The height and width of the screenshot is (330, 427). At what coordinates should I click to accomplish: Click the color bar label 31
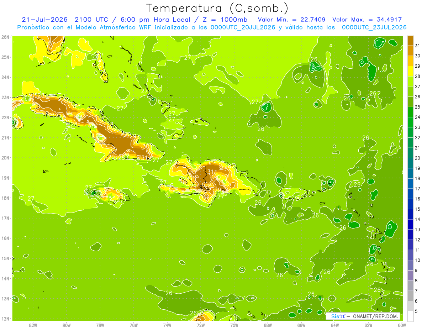coord(418,46)
